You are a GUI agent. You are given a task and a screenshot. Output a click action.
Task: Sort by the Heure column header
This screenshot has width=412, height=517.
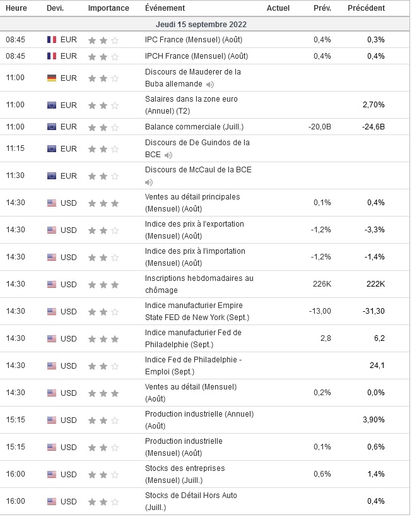[x=16, y=8]
